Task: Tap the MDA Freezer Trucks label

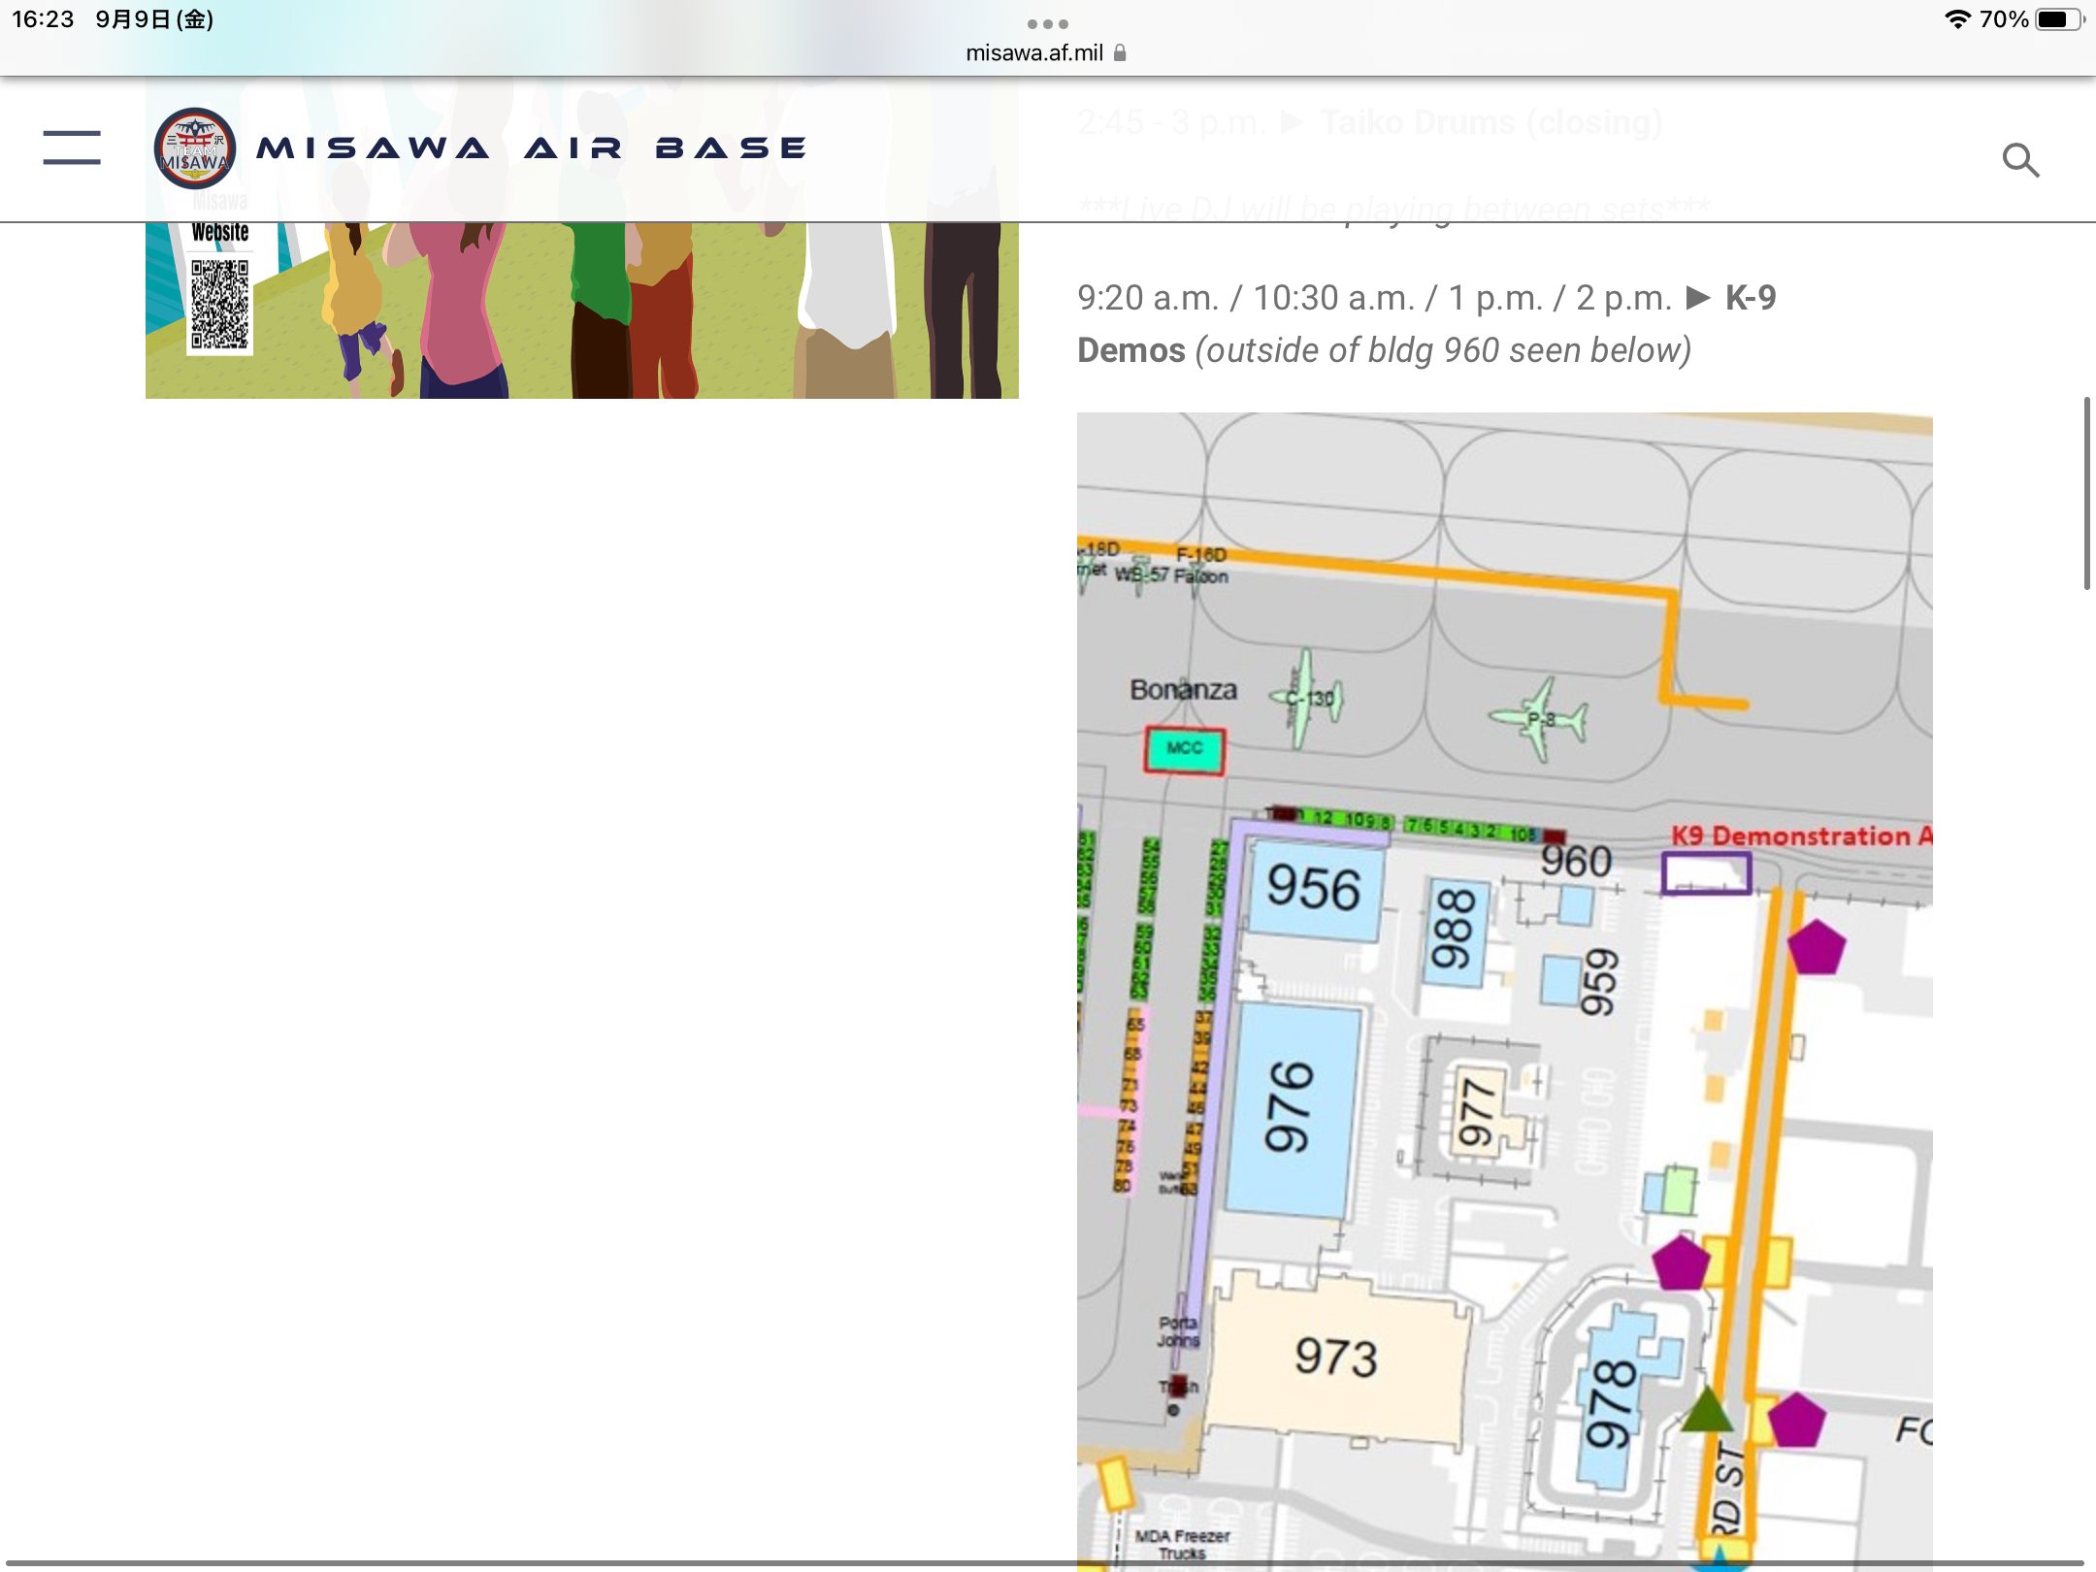Action: (x=1182, y=1545)
